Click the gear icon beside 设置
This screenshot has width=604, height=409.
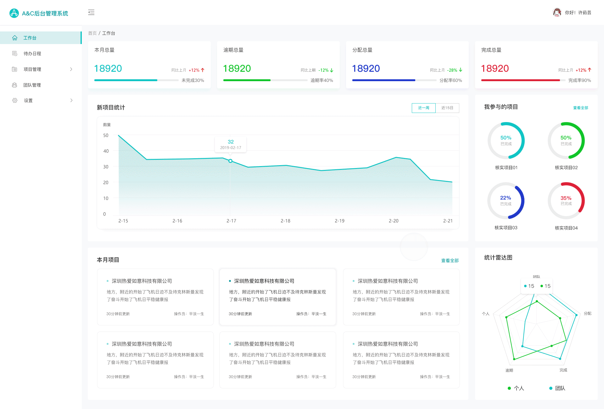point(15,100)
